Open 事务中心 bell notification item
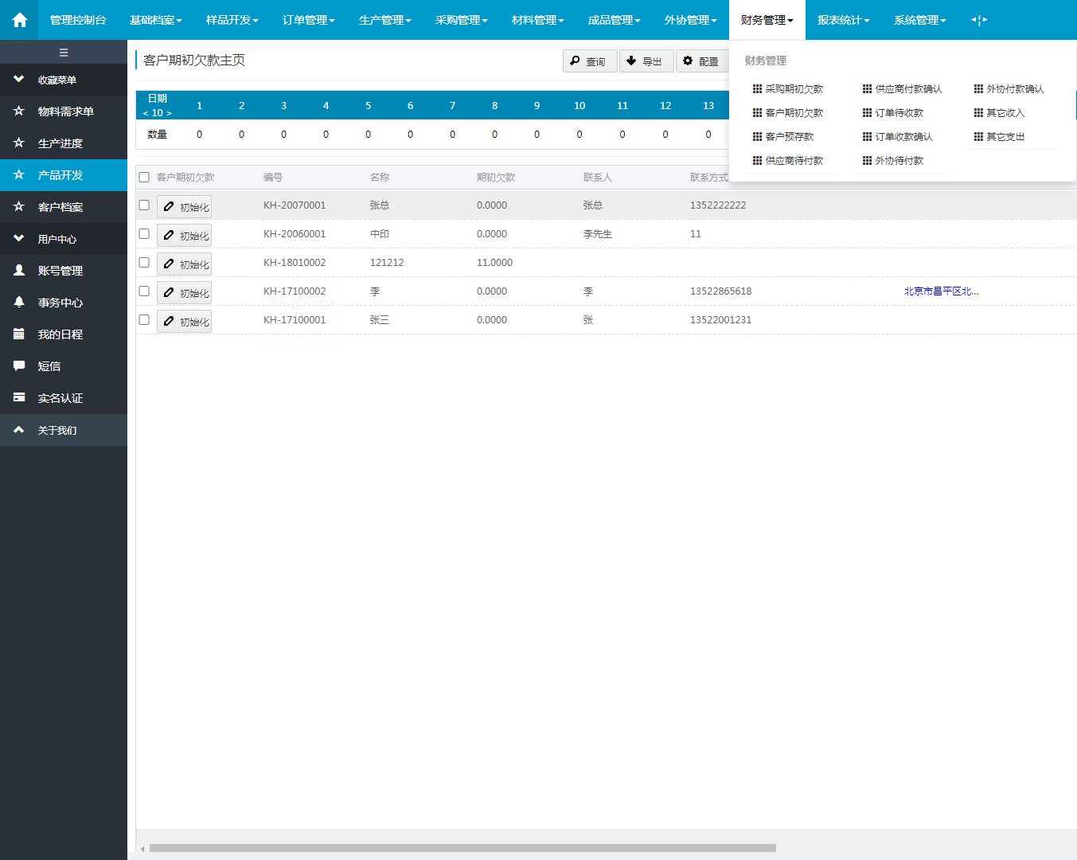The image size is (1077, 860). point(60,303)
